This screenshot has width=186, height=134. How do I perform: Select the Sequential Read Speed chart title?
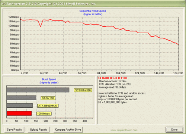[x=93, y=11]
